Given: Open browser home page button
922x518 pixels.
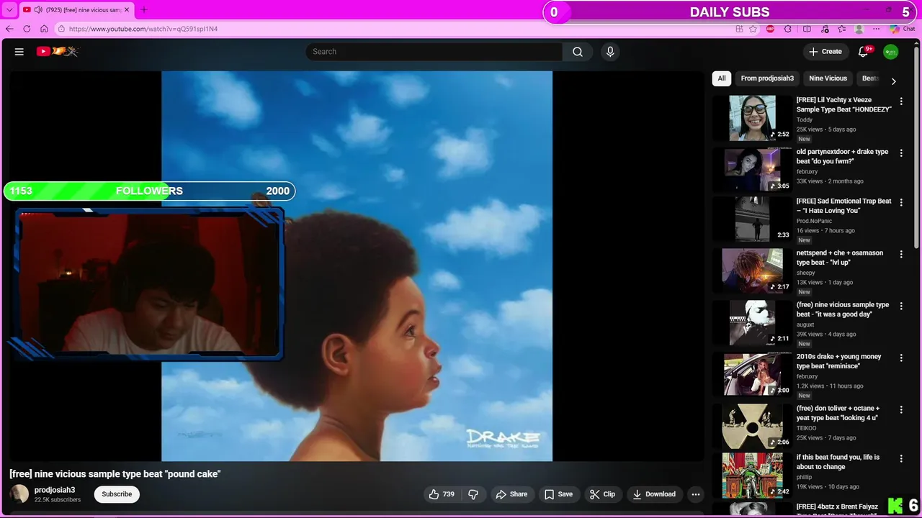Looking at the screenshot, I should pyautogui.click(x=44, y=29).
